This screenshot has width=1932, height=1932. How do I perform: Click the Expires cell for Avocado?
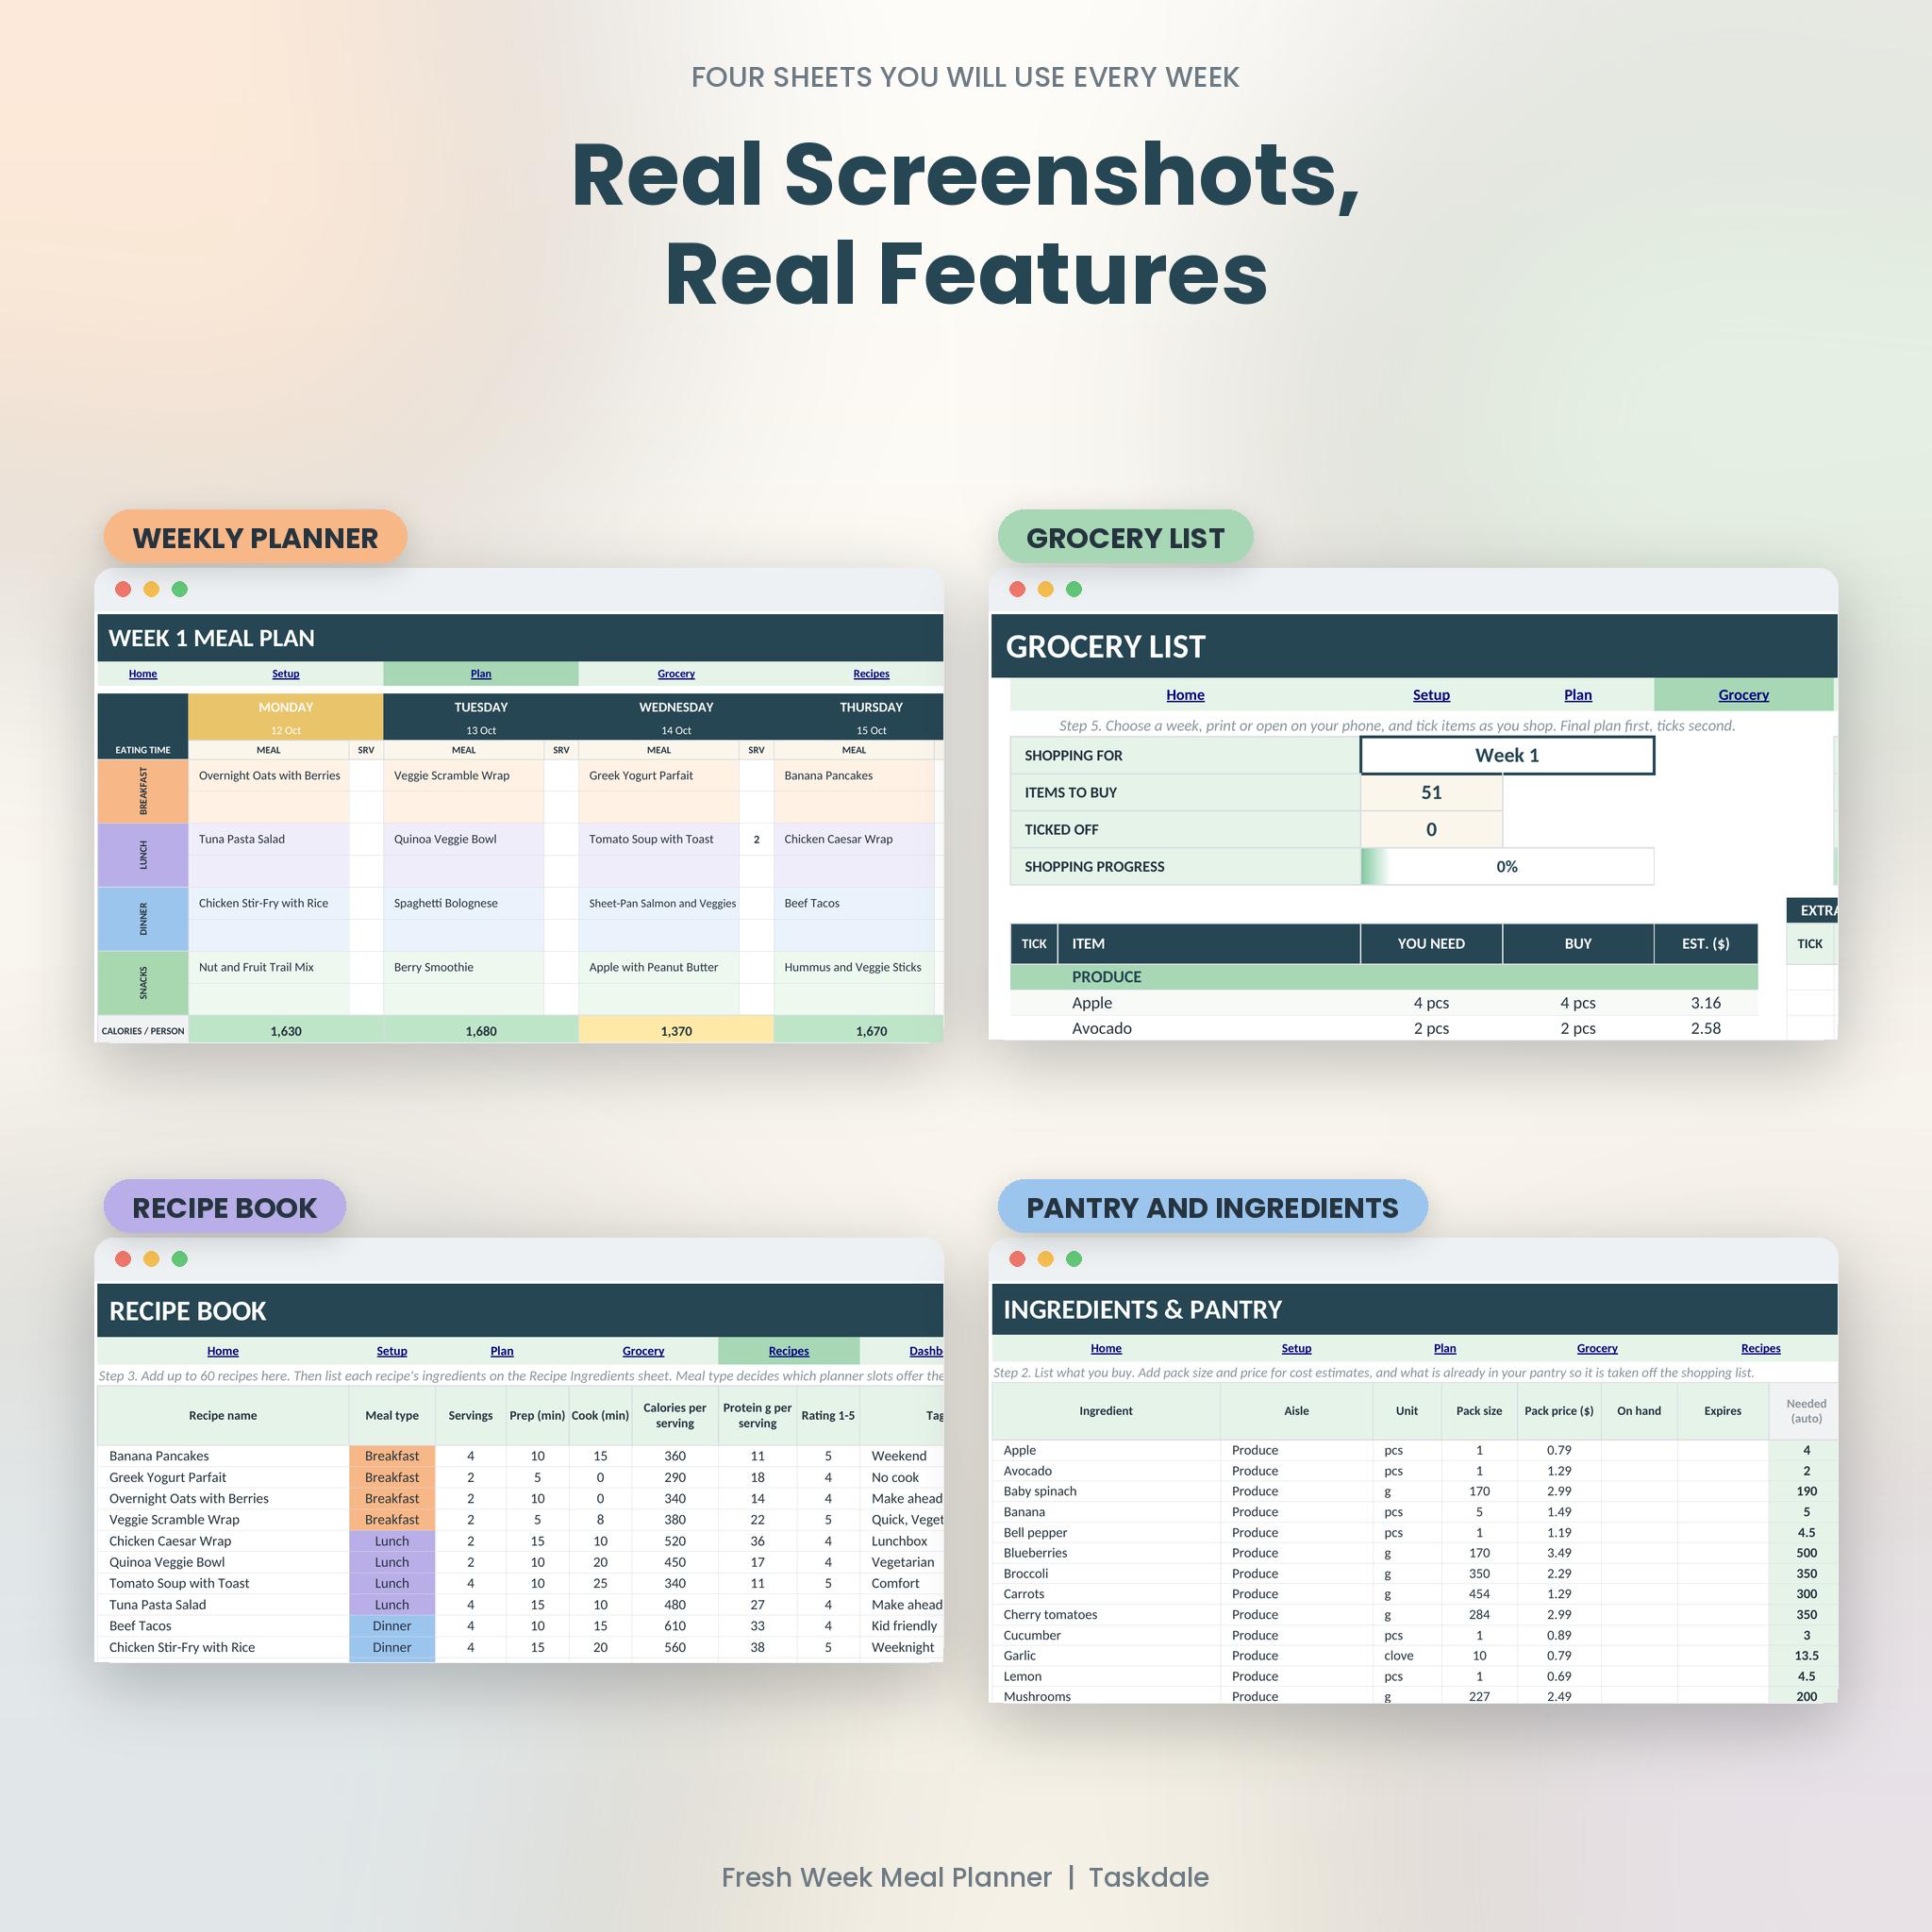[x=1723, y=1471]
